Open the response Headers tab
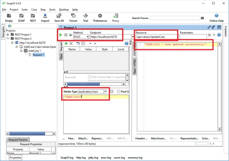This screenshot has width=229, height=161. (x=141, y=138)
